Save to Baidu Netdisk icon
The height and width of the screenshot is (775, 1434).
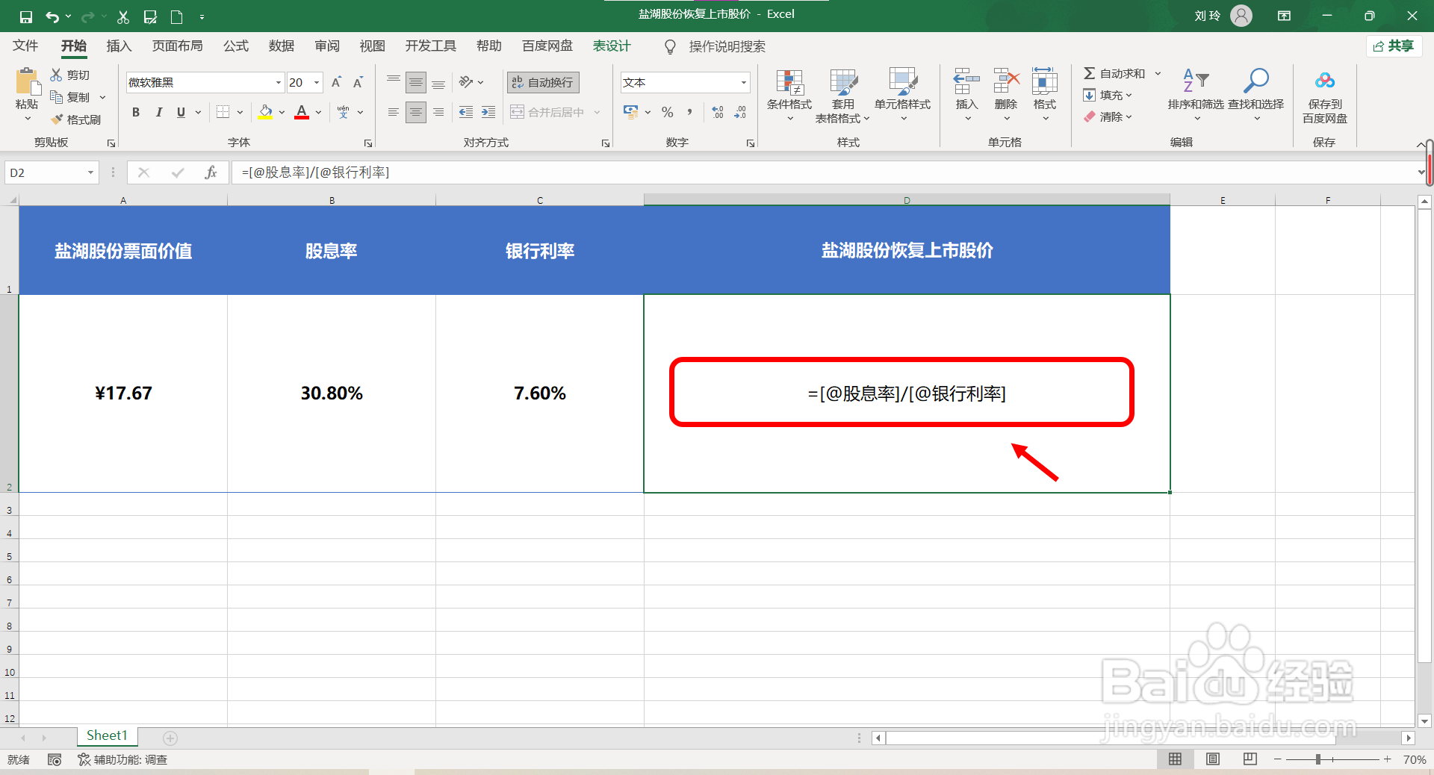pos(1325,94)
